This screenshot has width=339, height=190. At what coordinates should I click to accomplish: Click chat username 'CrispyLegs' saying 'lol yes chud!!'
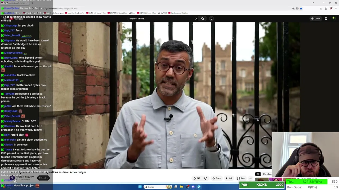tap(11, 26)
